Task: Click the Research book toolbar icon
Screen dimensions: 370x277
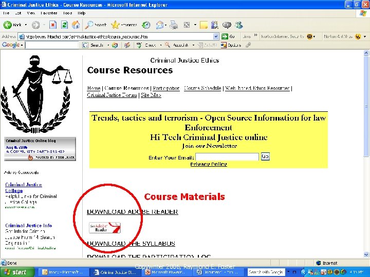Action: (x=214, y=25)
